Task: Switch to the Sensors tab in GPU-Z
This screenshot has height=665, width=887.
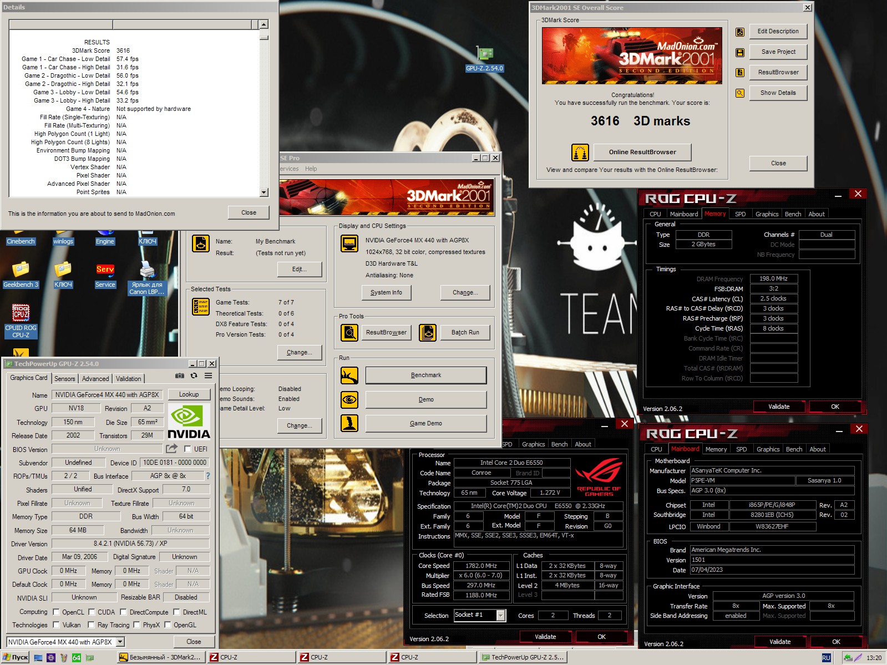Action: pos(65,379)
